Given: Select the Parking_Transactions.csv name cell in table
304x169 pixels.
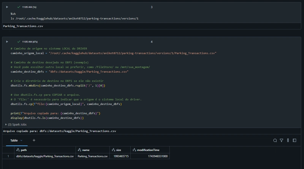Looking at the screenshot, I should 93,156.
